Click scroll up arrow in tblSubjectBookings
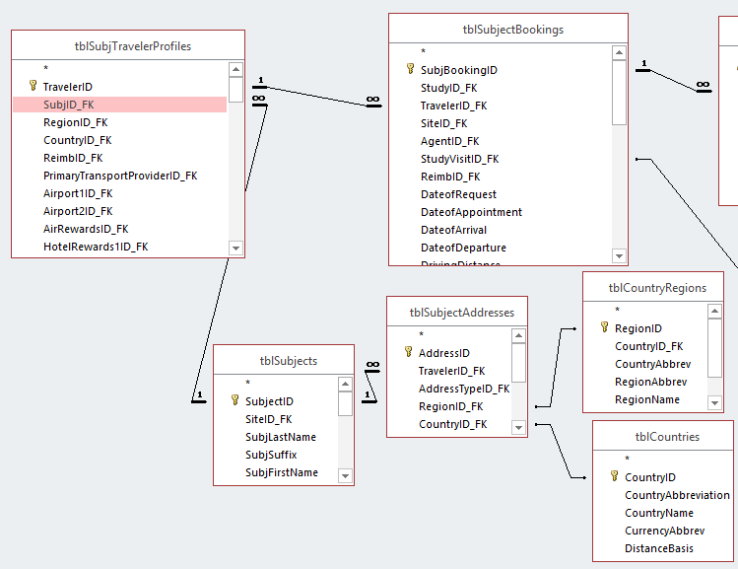This screenshot has height=569, width=738. 620,52
